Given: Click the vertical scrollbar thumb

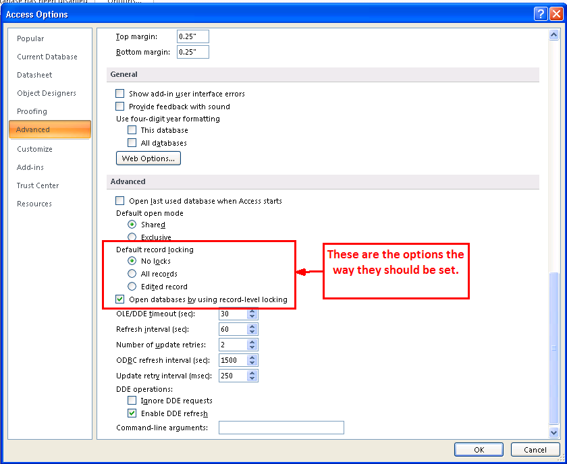Looking at the screenshot, I should point(554,348).
